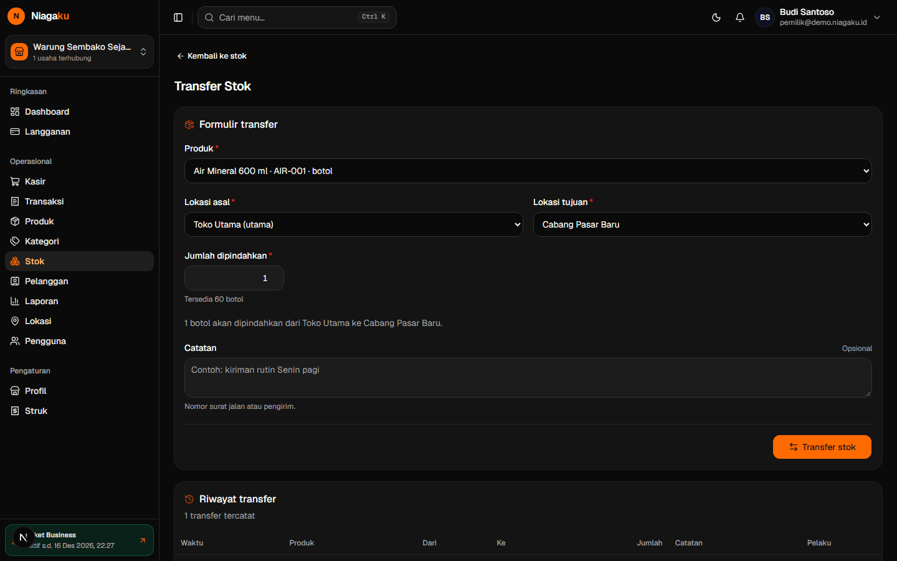The height and width of the screenshot is (561, 897).
Task: Submit with the Transfer stok button
Action: (822, 447)
